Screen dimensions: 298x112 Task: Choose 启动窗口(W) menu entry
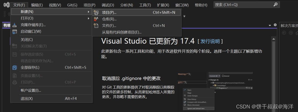pyautogui.click(x=51, y=31)
